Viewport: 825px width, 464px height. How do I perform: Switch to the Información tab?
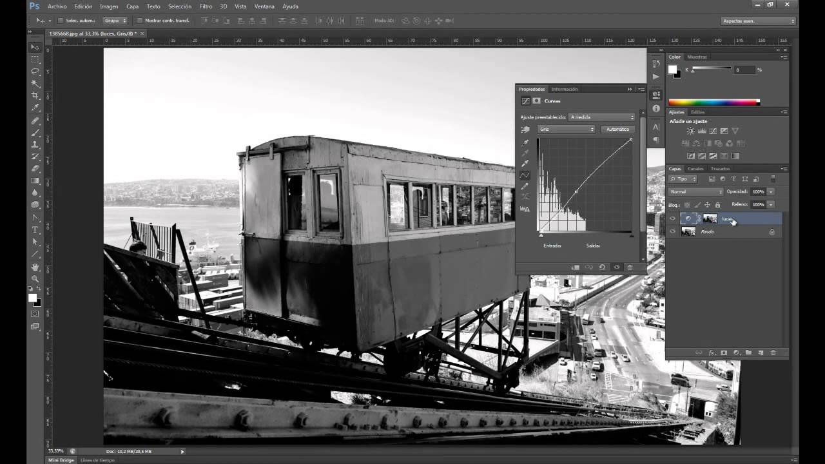coord(564,89)
